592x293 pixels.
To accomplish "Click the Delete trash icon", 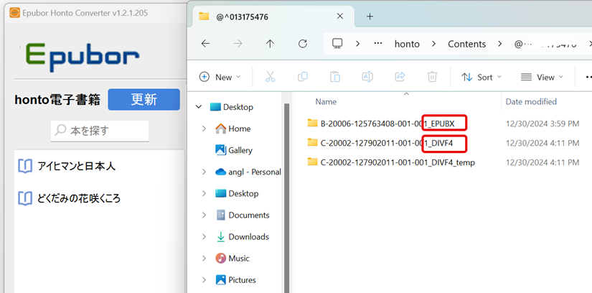I will pyautogui.click(x=432, y=77).
